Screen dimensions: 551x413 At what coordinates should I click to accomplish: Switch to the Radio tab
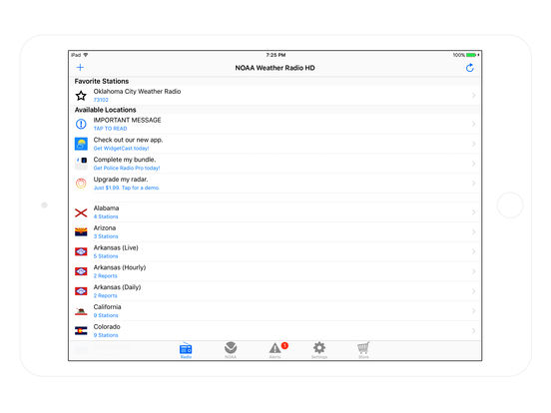coord(186,350)
